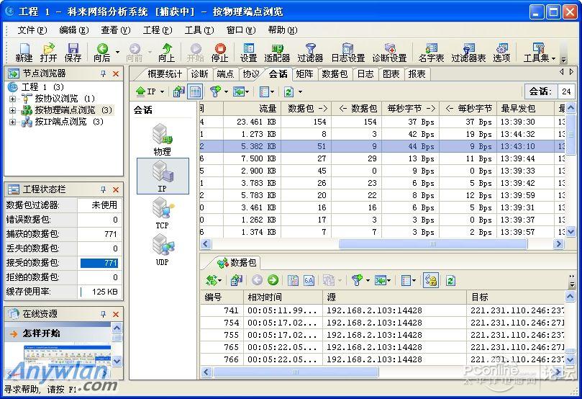Expand the 按IP端点浏览 tree node
The image size is (582, 399).
(x=12, y=122)
